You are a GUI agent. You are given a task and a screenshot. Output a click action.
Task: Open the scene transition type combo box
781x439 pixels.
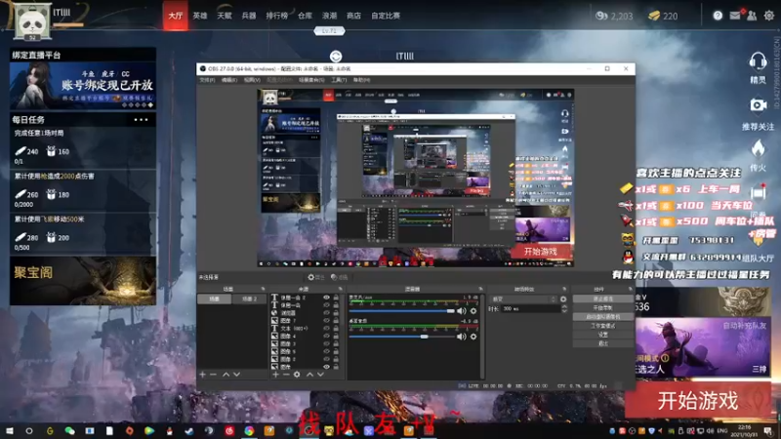(523, 299)
